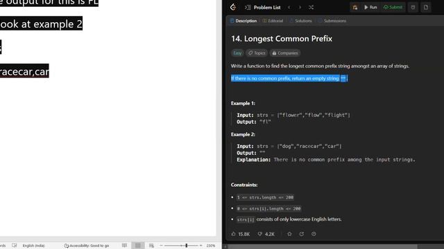Switch Word to Print Layout view
This screenshot has width=444, height=249.
pyautogui.click(x=138, y=246)
